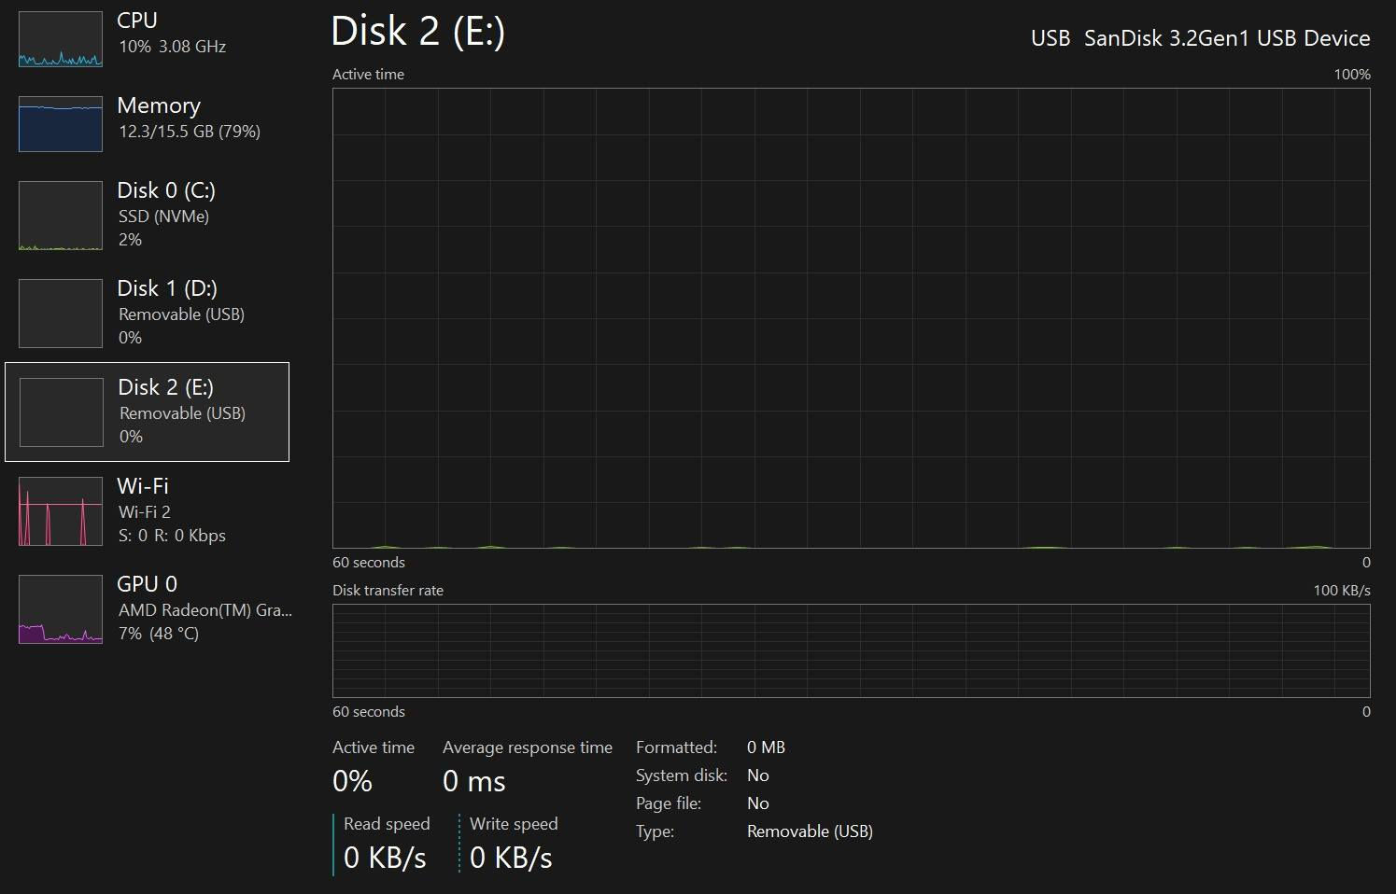The height and width of the screenshot is (894, 1396).
Task: Click the Disk 2 (E:) sidebar thumbnail
Action: [62, 412]
